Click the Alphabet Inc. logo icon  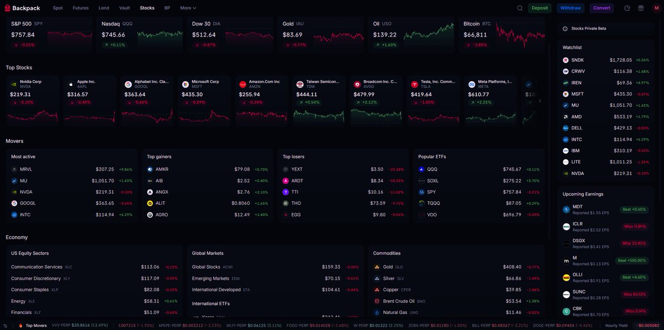coord(128,84)
